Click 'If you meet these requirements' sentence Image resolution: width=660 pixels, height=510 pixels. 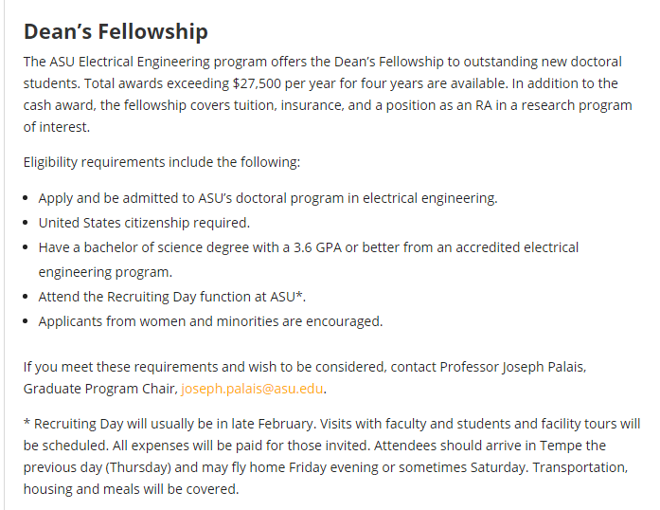click(x=123, y=366)
